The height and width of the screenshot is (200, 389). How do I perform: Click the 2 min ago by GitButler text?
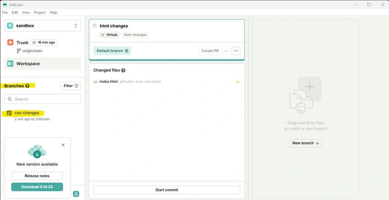(32, 119)
